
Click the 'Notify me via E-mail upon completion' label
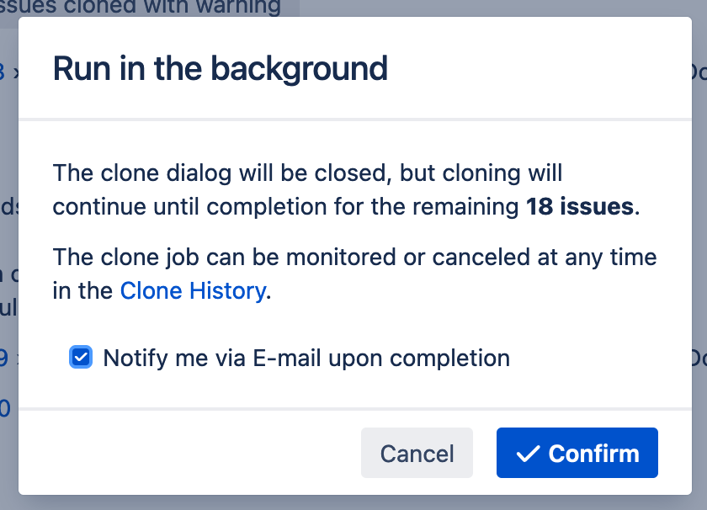(306, 358)
